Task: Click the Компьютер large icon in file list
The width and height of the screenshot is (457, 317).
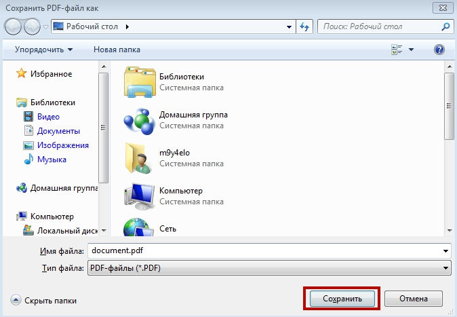Action: click(139, 196)
